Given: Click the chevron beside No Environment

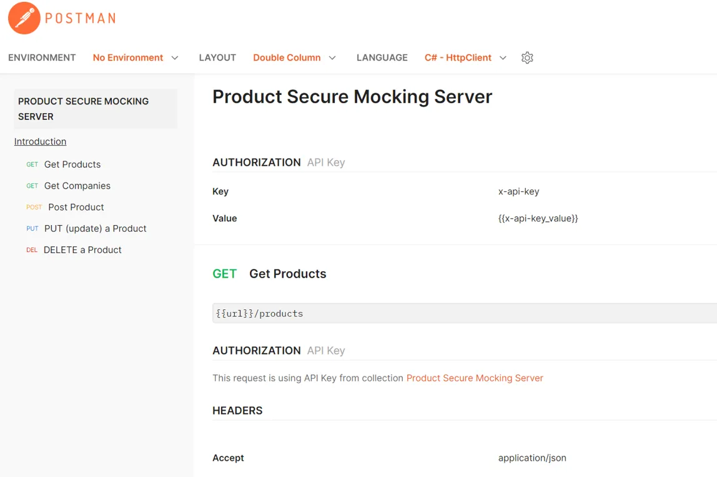Looking at the screenshot, I should point(175,58).
